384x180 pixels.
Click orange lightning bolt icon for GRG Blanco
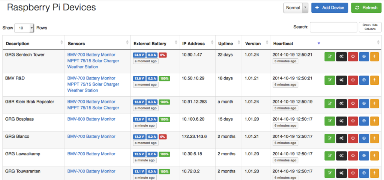tap(375, 138)
